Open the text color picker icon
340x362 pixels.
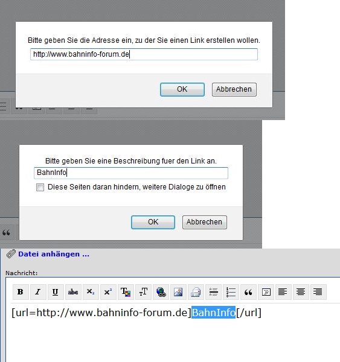click(x=126, y=292)
